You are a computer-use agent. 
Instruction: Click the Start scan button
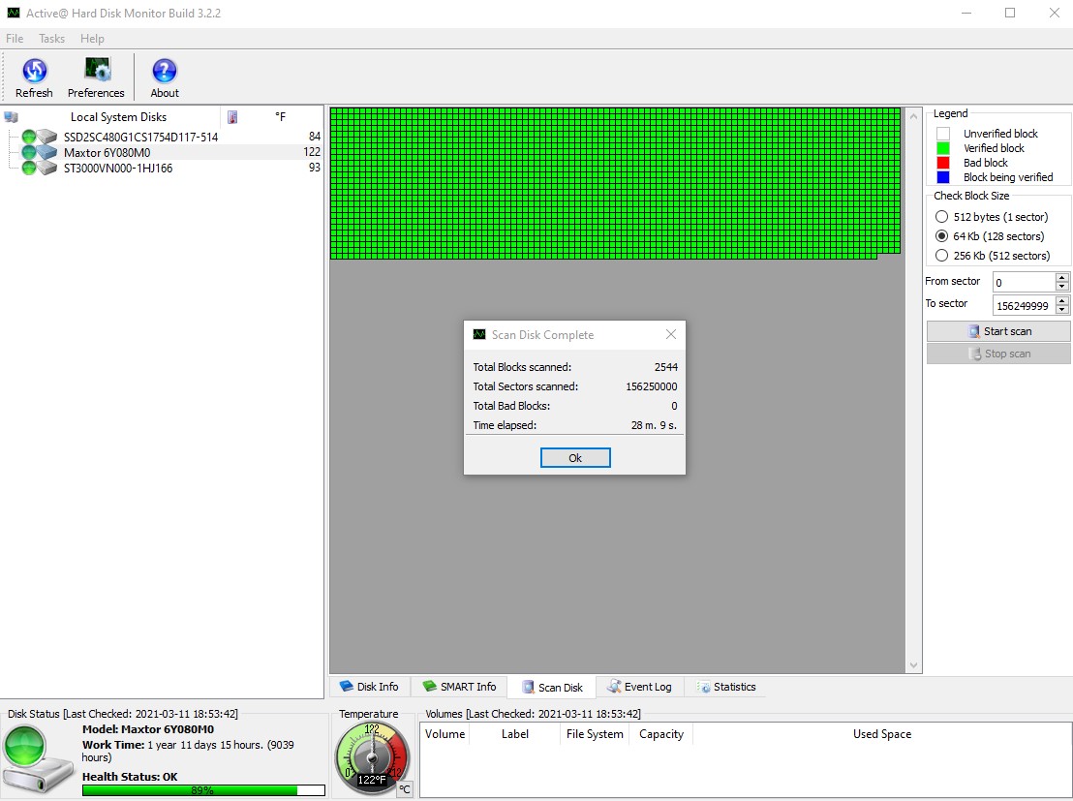tap(998, 331)
